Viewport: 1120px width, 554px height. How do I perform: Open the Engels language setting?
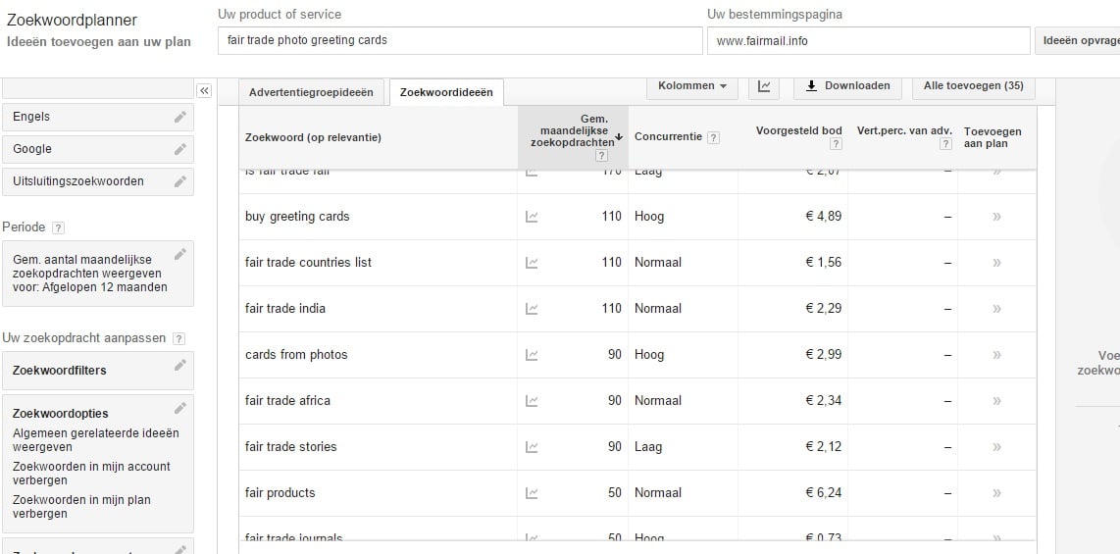point(98,117)
